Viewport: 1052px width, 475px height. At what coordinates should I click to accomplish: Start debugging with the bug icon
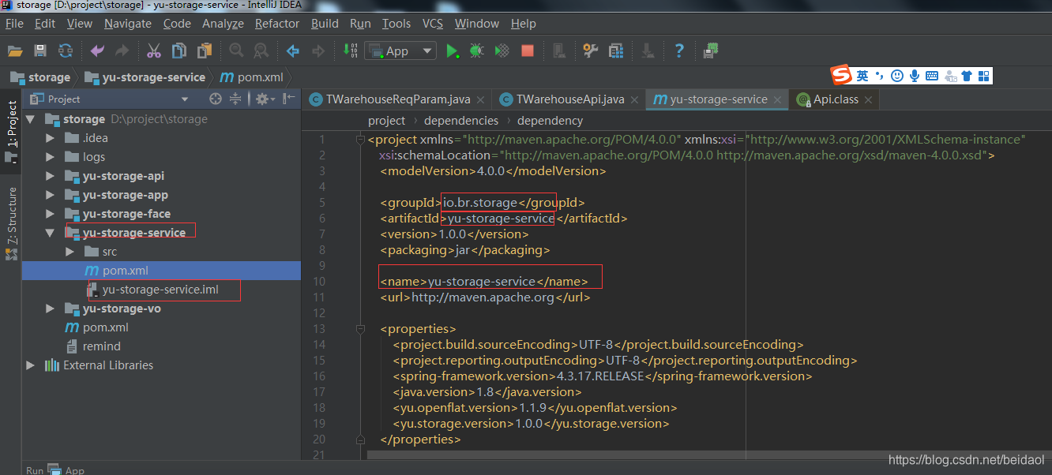(476, 51)
